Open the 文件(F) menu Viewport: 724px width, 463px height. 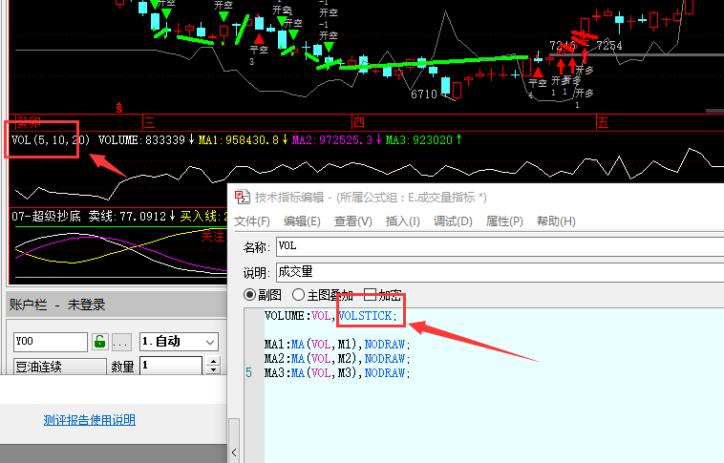tap(251, 221)
